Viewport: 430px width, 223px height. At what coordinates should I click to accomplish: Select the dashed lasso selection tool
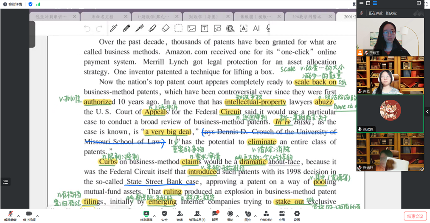[179, 28]
